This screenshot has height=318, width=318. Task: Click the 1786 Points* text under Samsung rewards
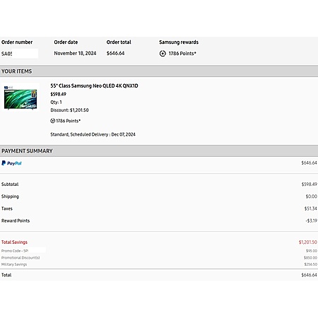182,54
